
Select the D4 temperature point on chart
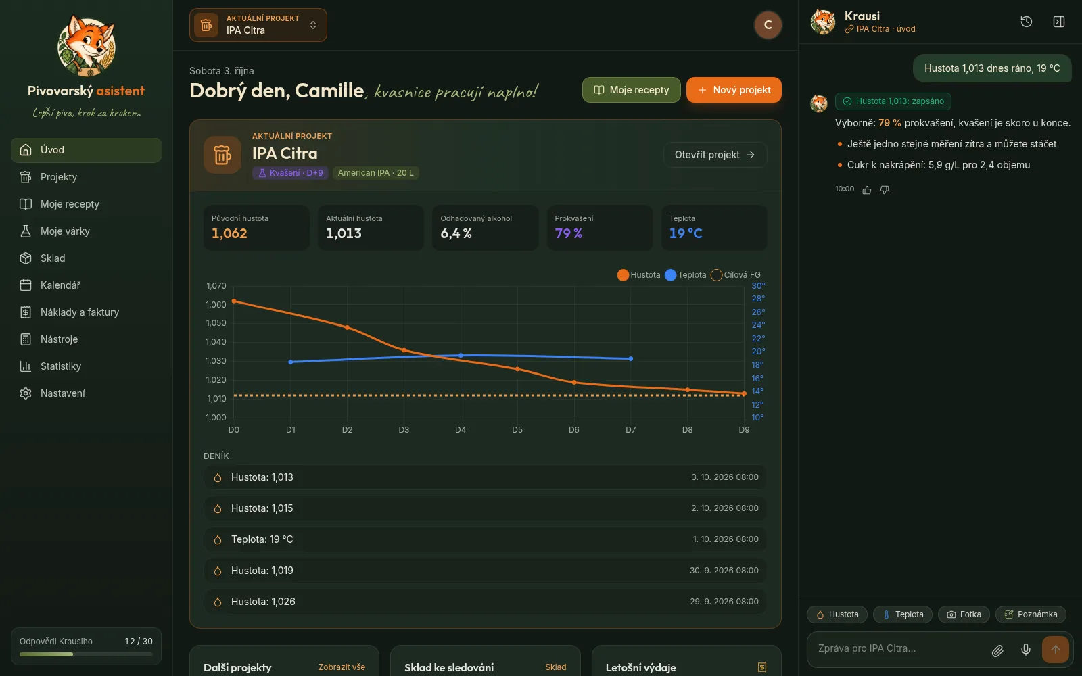[461, 356]
